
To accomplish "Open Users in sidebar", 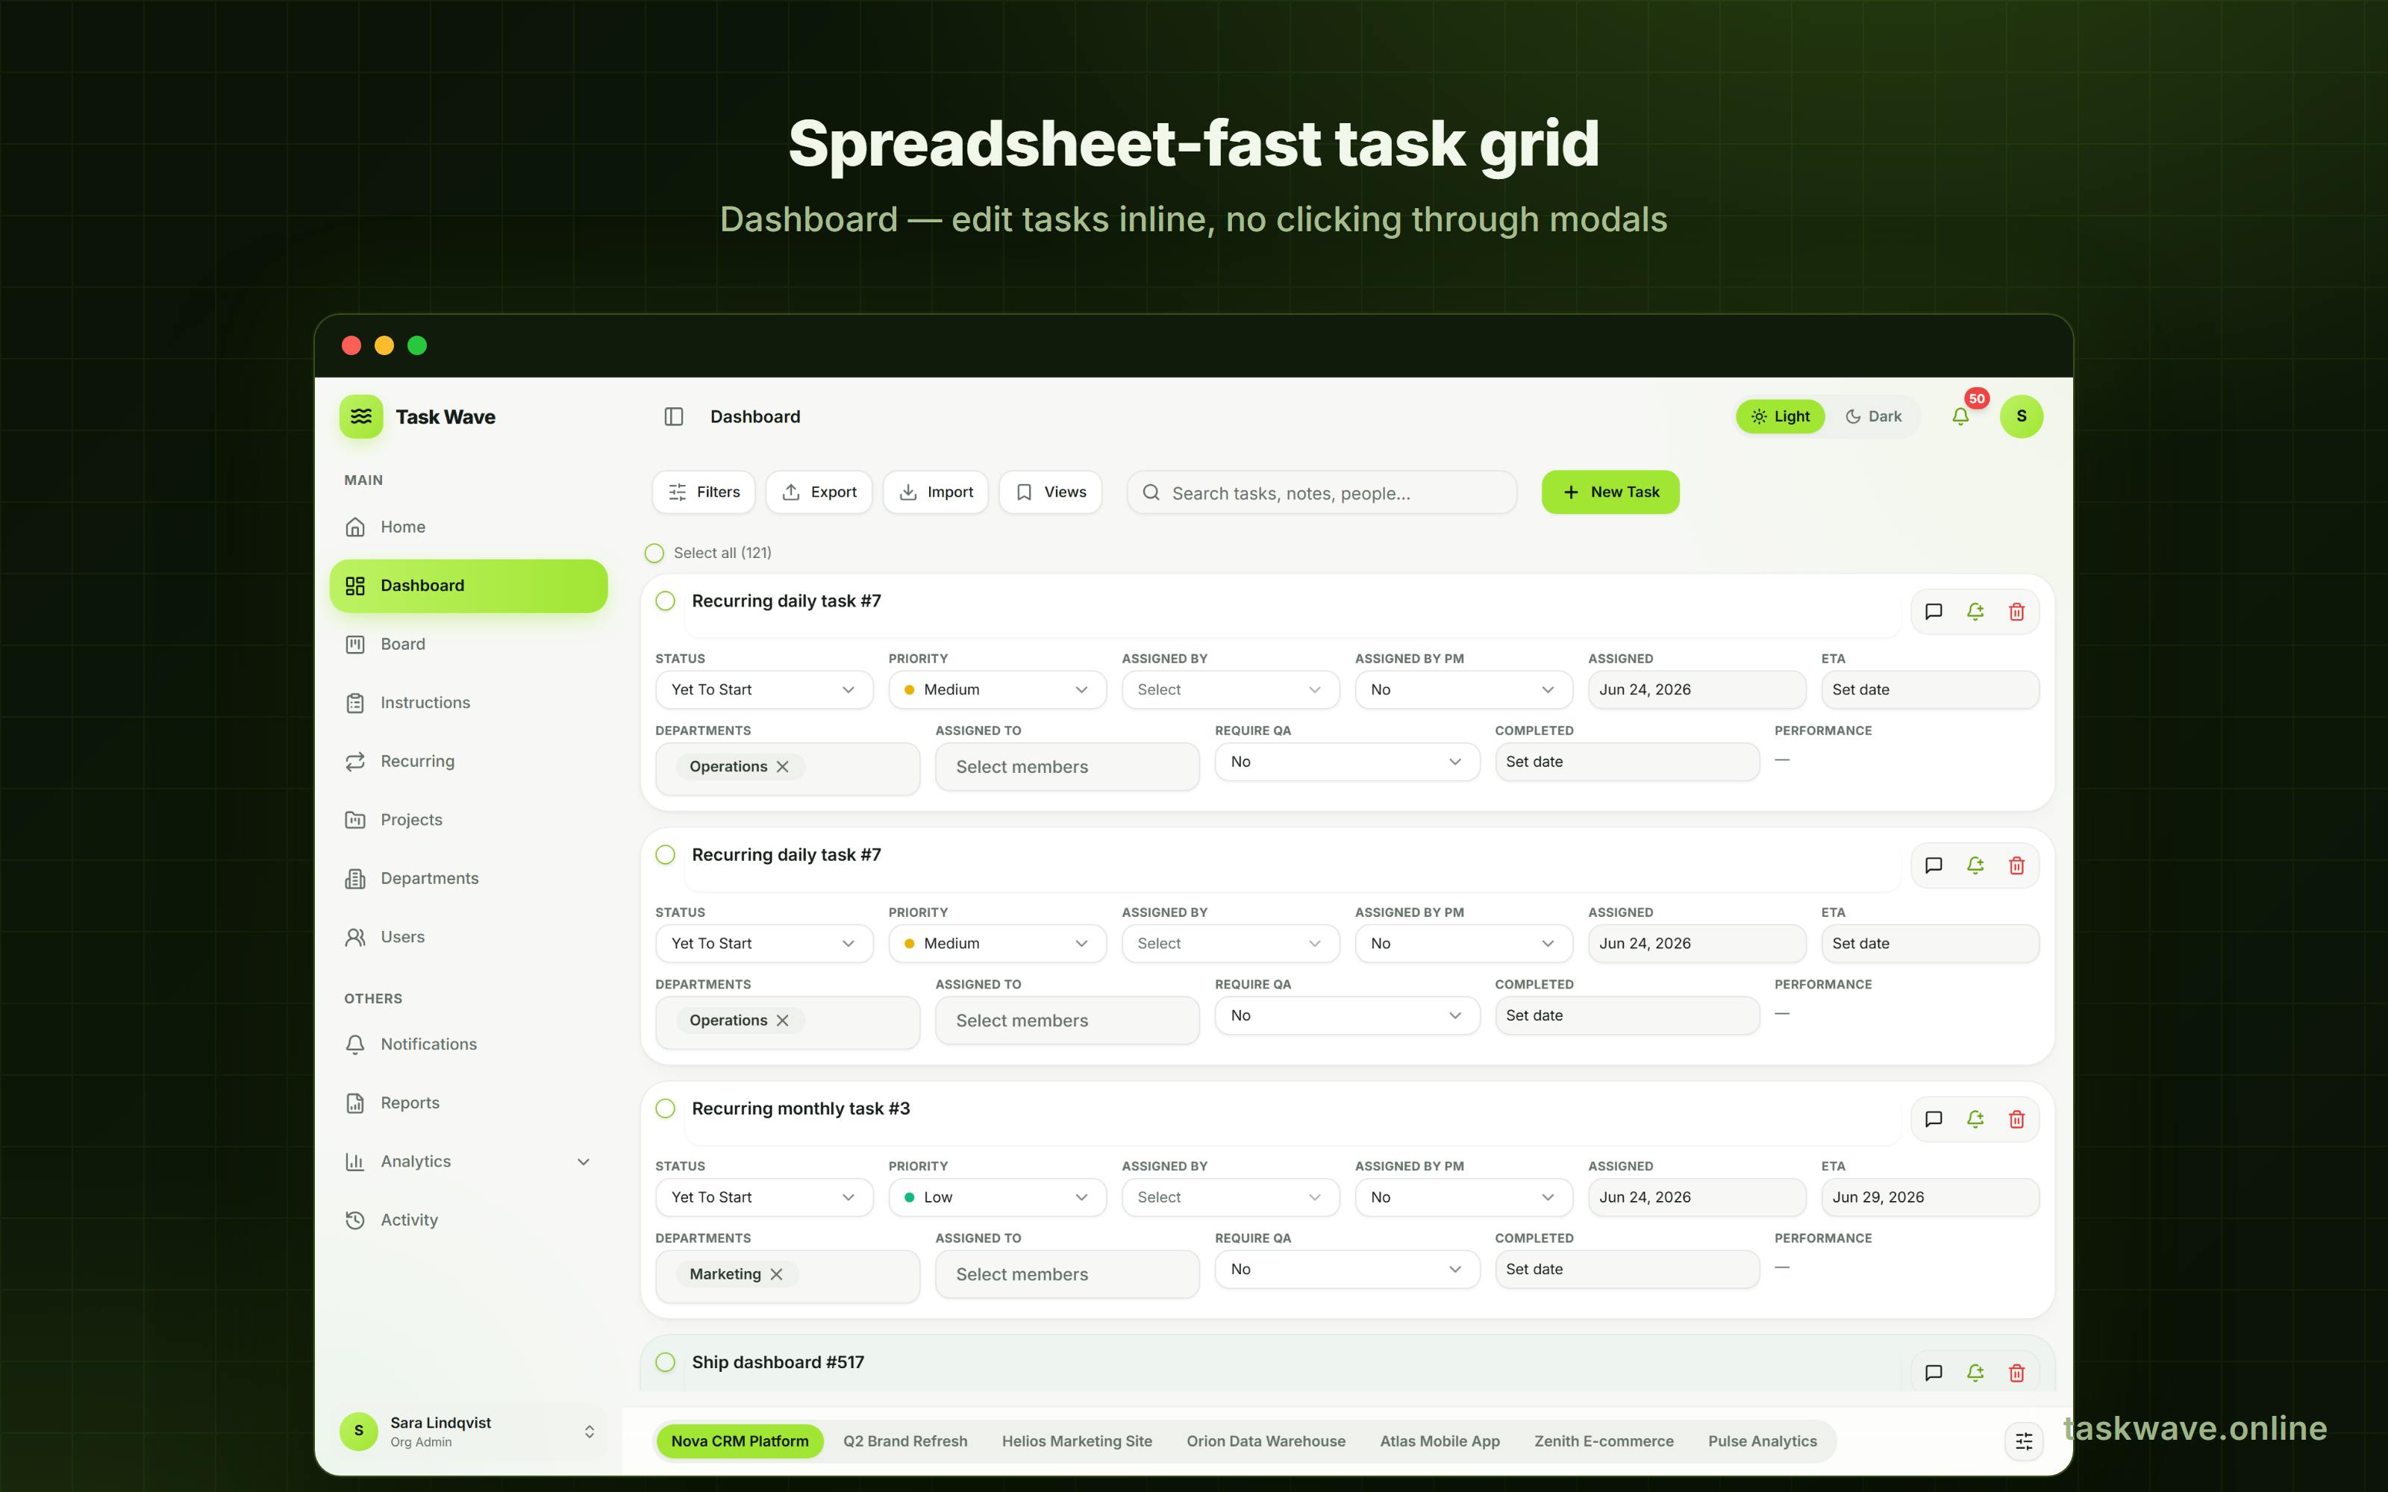I will (x=469, y=936).
